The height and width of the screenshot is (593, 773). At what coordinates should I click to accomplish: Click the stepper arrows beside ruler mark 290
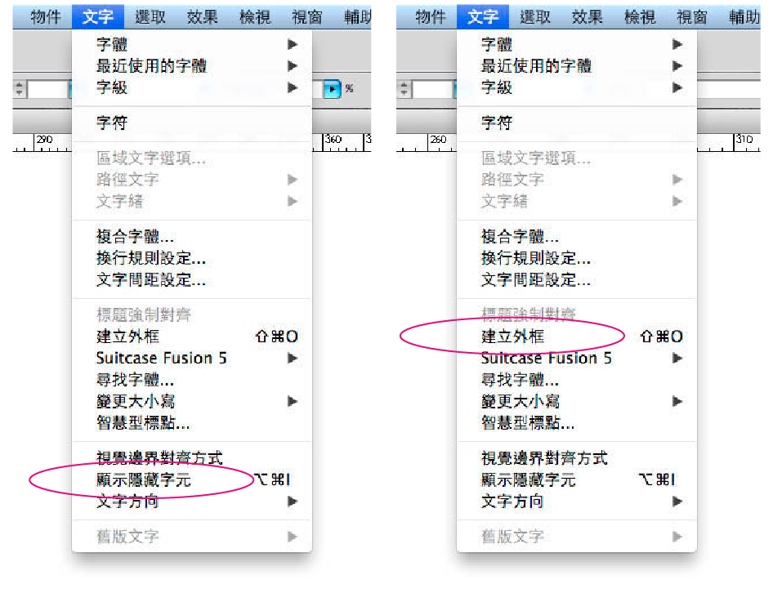[x=20, y=89]
